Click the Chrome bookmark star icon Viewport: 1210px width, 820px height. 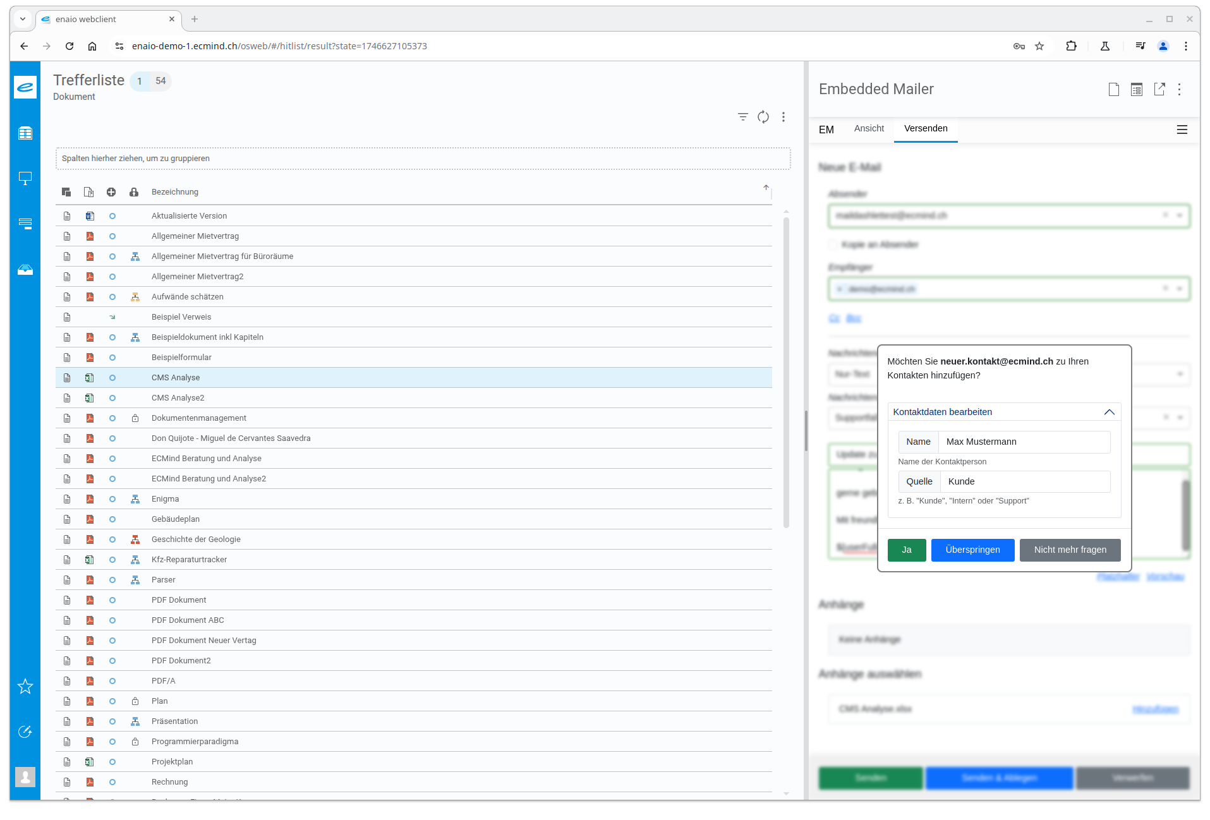1039,46
